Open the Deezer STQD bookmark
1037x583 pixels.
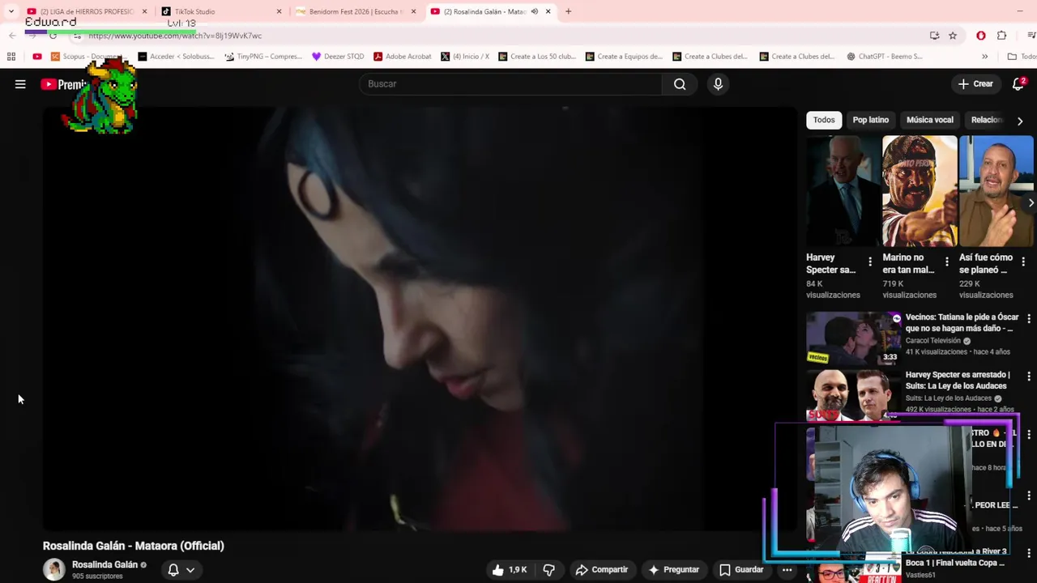click(x=338, y=57)
